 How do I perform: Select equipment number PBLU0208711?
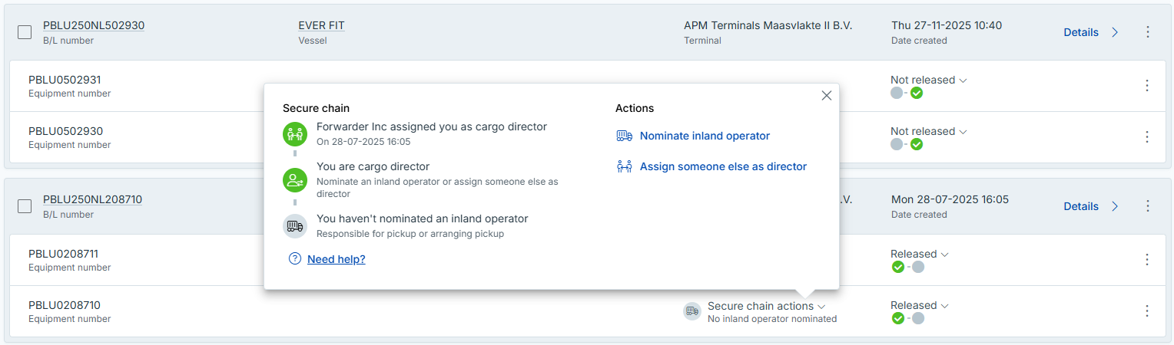point(63,254)
